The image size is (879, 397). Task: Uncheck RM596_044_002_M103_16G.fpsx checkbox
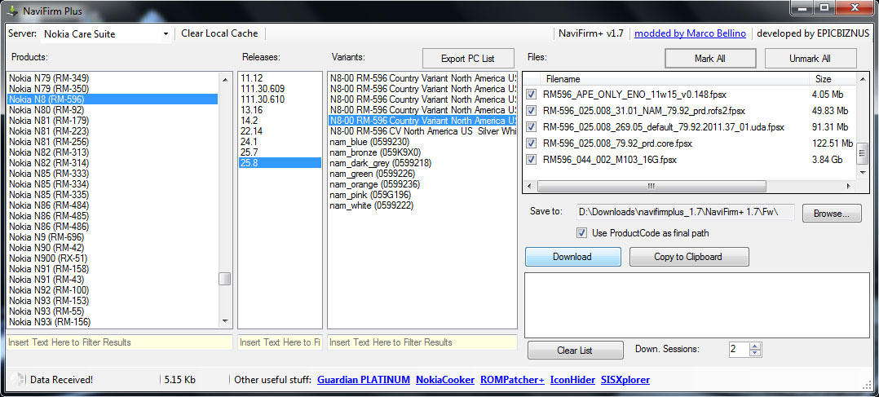click(x=532, y=160)
